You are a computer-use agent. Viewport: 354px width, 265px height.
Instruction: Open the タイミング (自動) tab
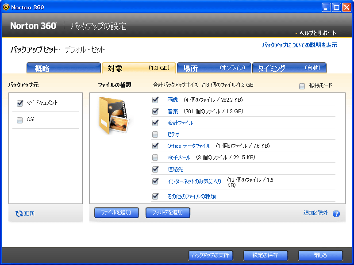[x=289, y=68]
